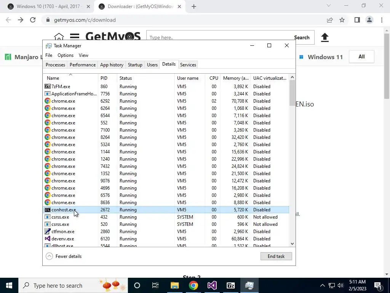
Task: Go forward in Chrome navigation
Action: (21, 20)
